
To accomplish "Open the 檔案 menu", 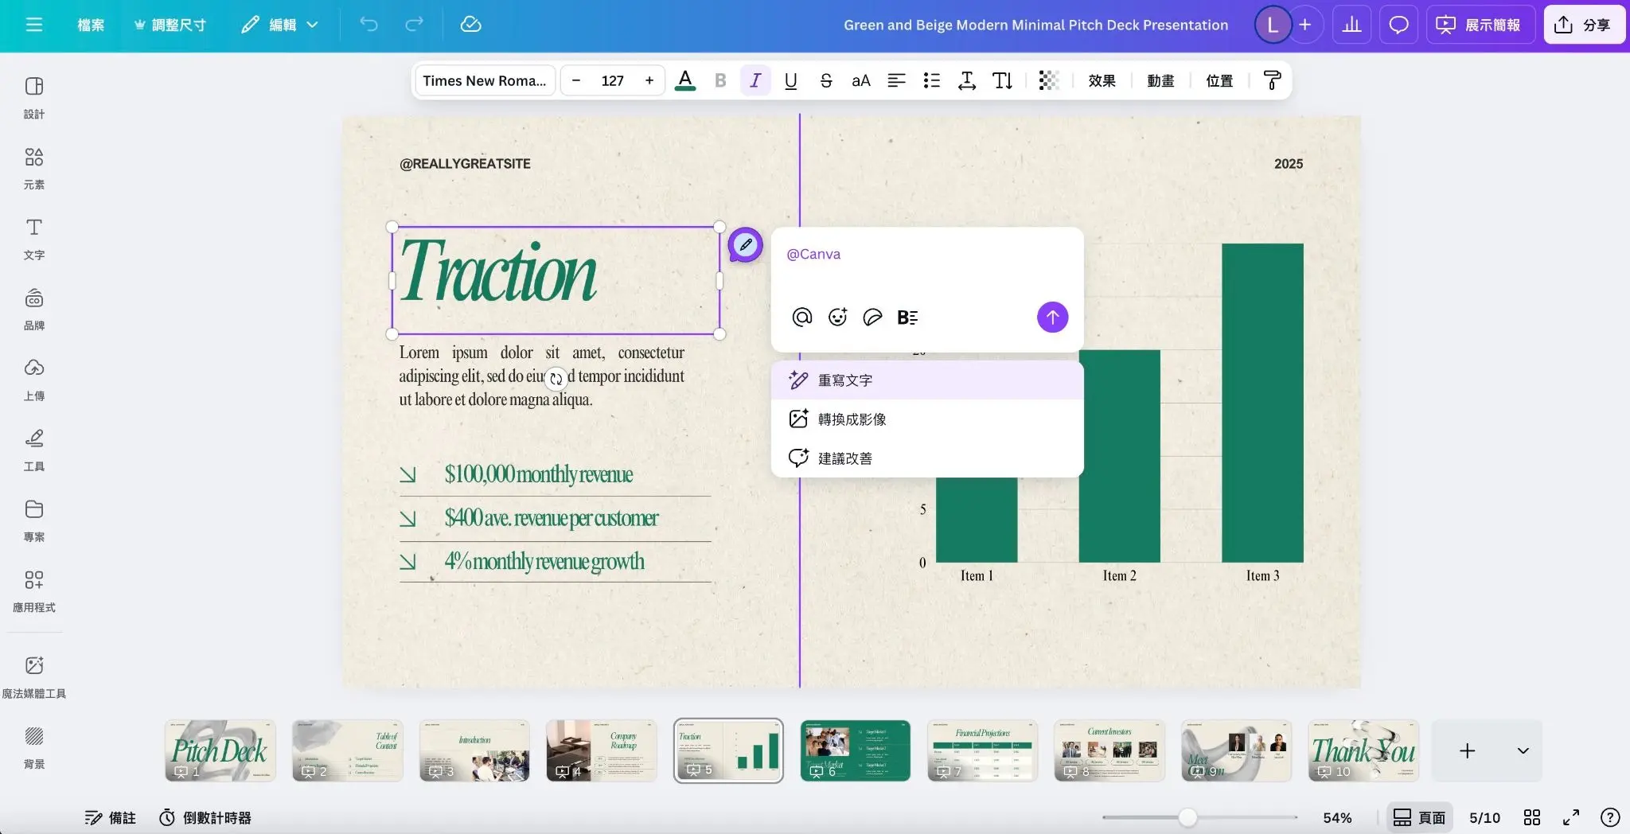I will pos(91,25).
